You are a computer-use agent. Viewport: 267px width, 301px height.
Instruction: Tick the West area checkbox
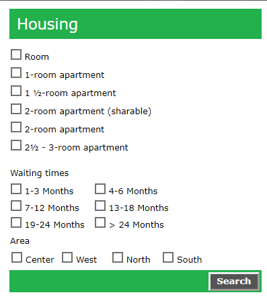click(67, 257)
